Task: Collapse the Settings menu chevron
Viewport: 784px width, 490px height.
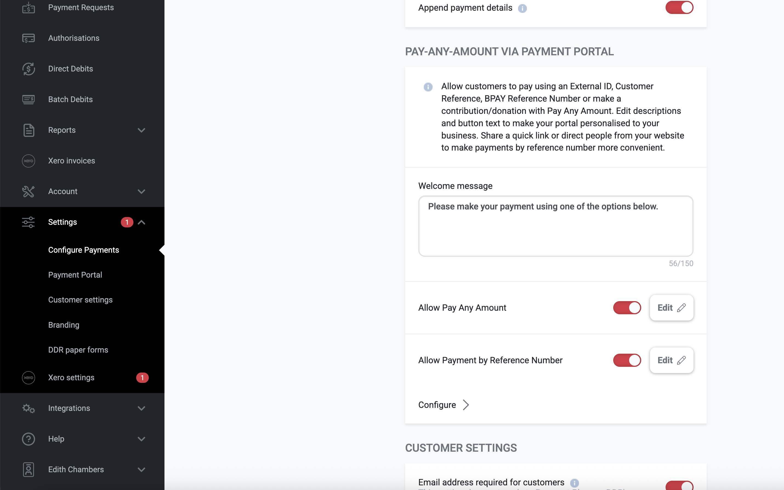Action: click(x=141, y=222)
